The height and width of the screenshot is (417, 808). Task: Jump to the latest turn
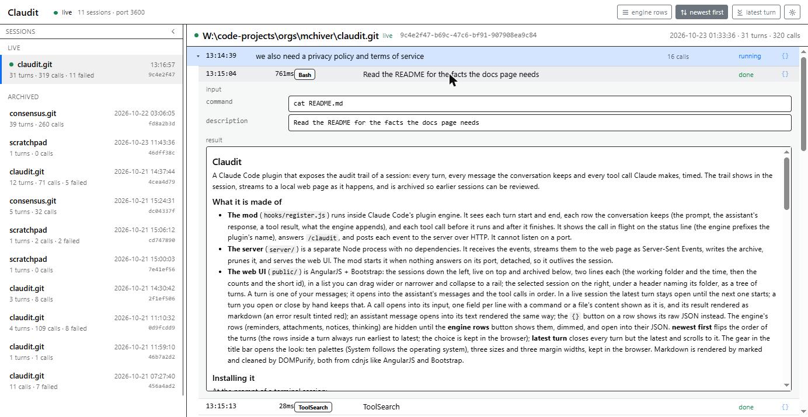[x=756, y=12]
